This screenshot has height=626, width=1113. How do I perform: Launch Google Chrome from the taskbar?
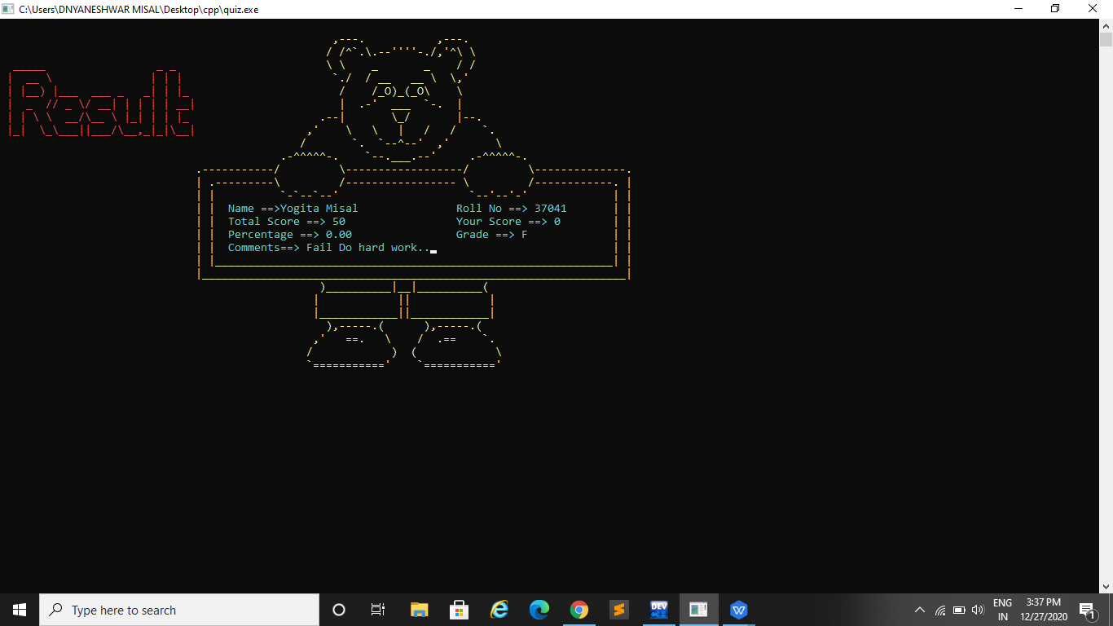coord(578,610)
